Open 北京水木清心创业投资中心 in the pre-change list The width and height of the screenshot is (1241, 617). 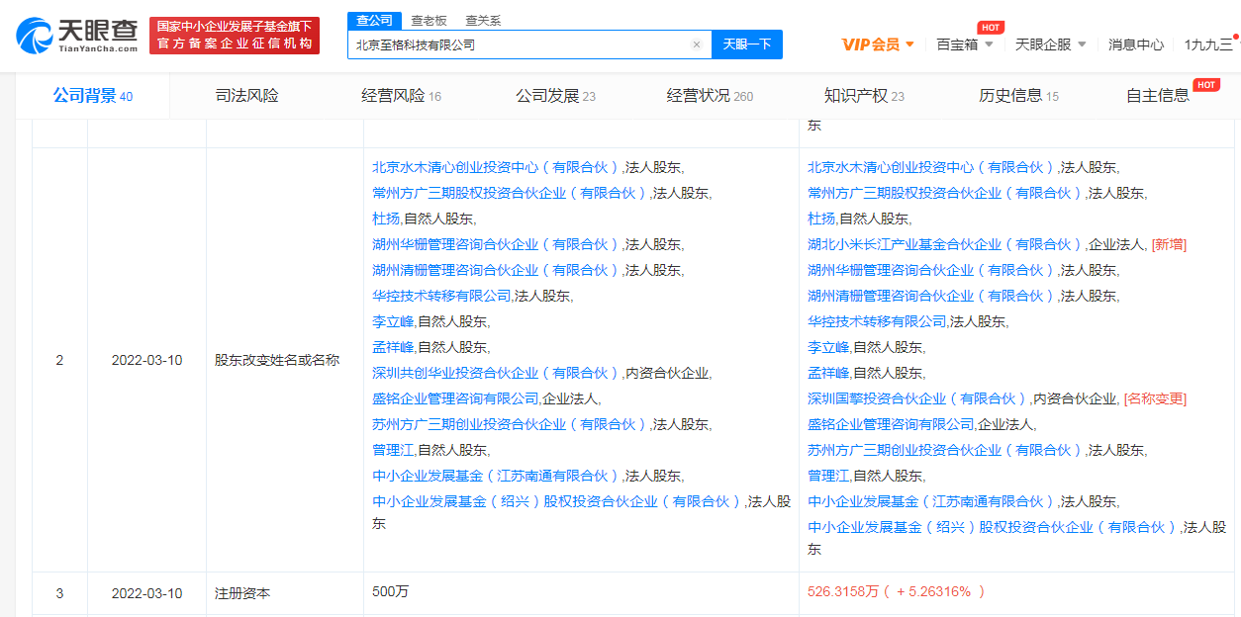[496, 167]
